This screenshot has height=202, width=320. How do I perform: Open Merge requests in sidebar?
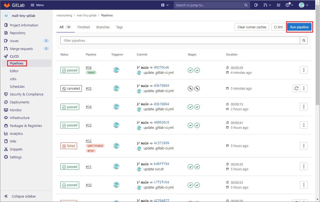(26, 49)
